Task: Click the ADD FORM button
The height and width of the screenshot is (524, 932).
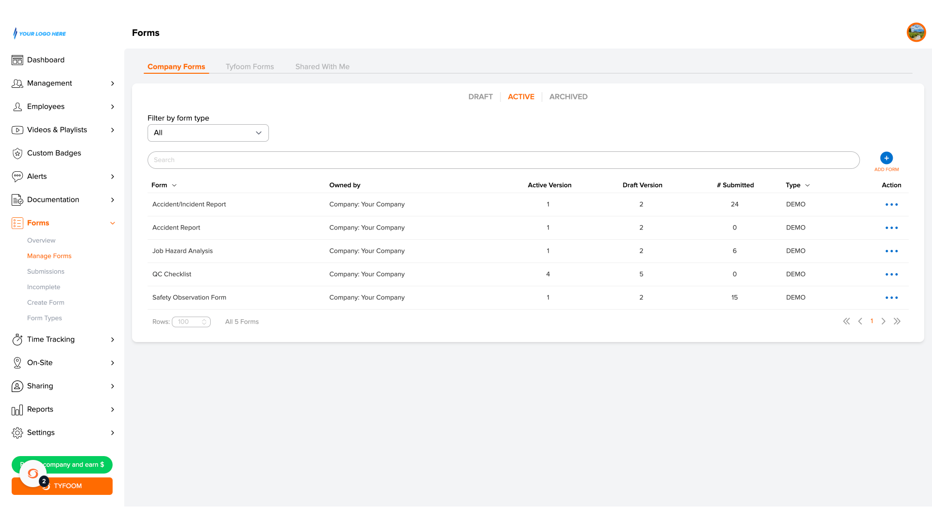Action: (886, 158)
